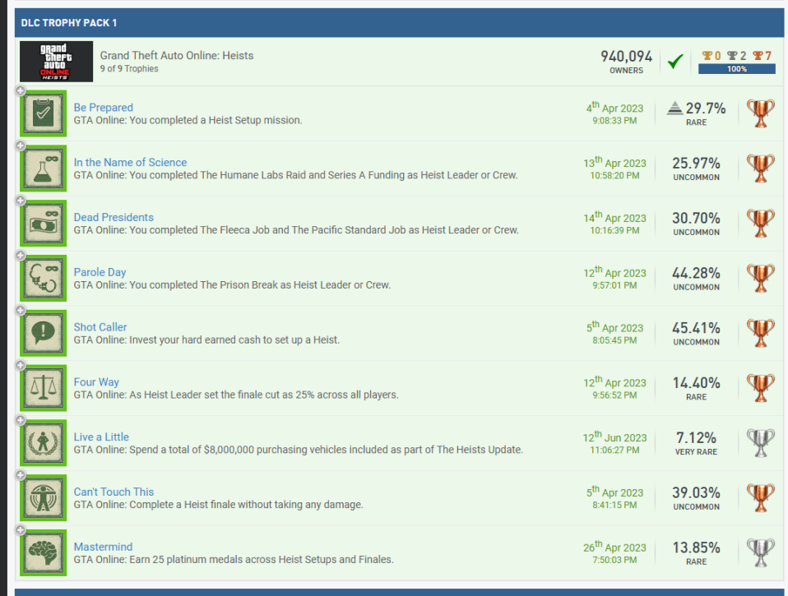The height and width of the screenshot is (596, 788).
Task: Click the Four Way scales icon
Action: point(43,390)
